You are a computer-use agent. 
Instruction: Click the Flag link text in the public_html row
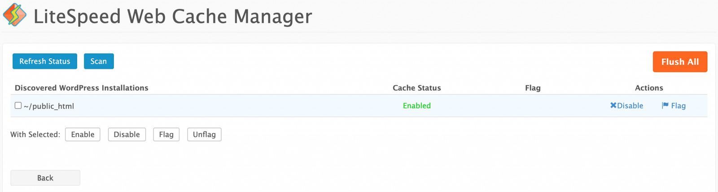point(678,106)
